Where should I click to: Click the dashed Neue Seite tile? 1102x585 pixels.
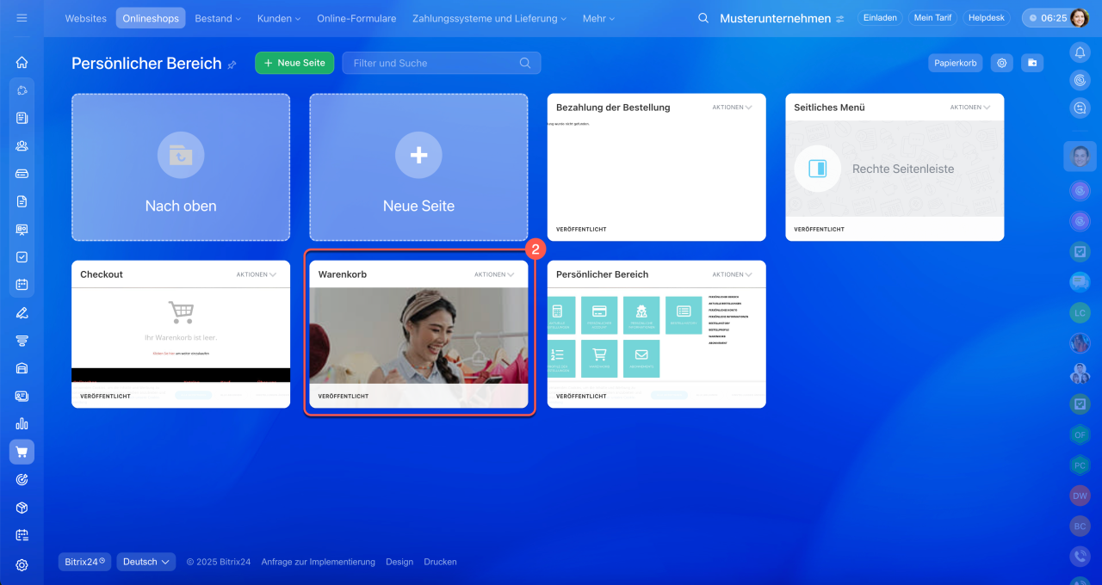(418, 167)
